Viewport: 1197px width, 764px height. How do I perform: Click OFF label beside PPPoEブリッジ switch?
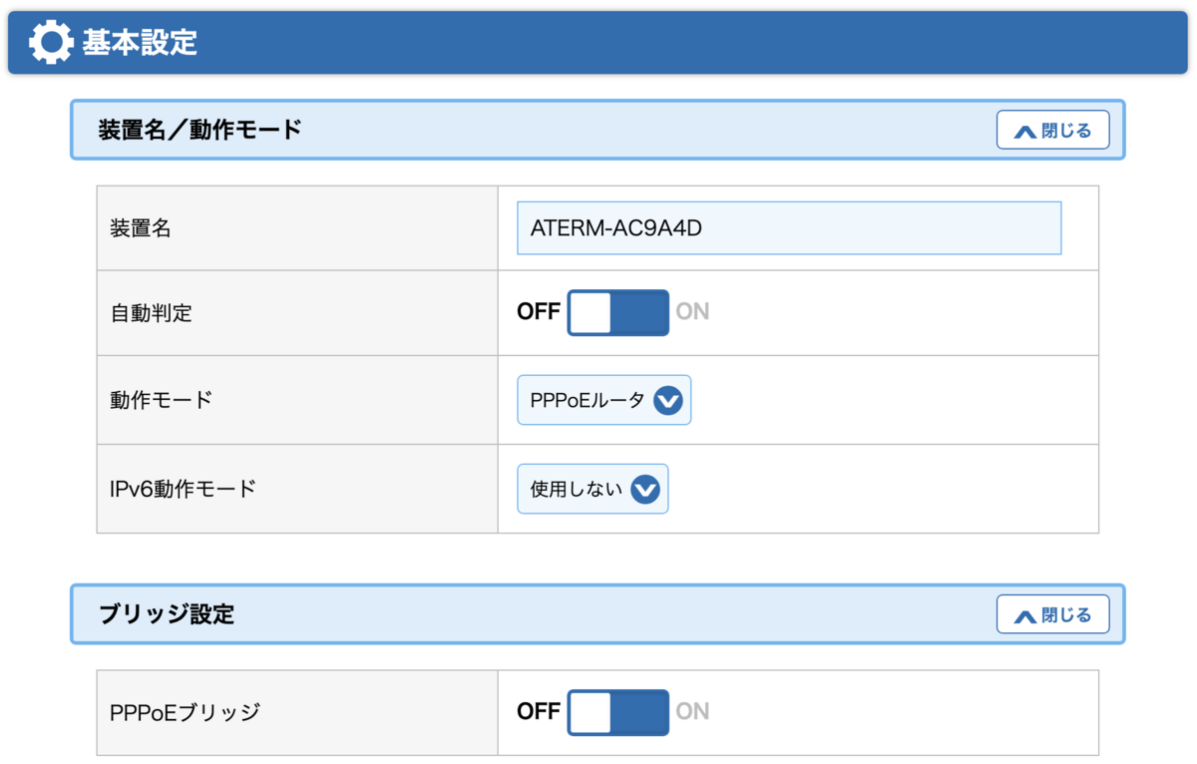click(538, 711)
